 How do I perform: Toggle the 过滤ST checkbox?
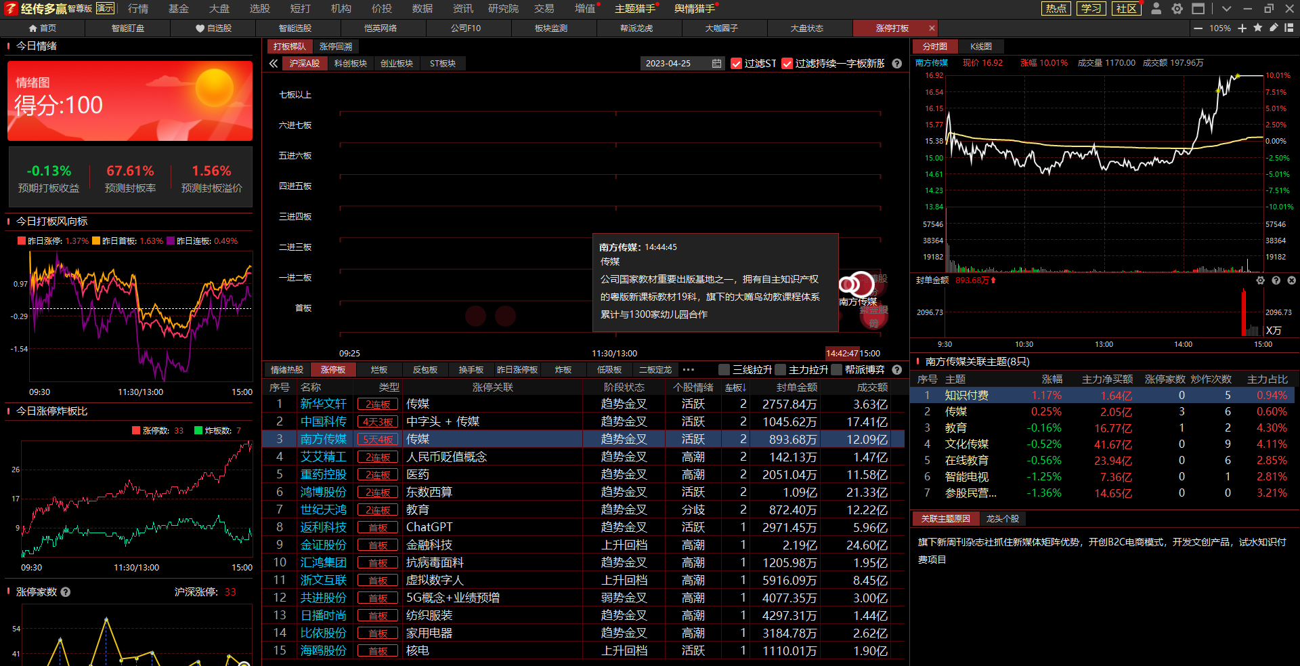pyautogui.click(x=737, y=64)
